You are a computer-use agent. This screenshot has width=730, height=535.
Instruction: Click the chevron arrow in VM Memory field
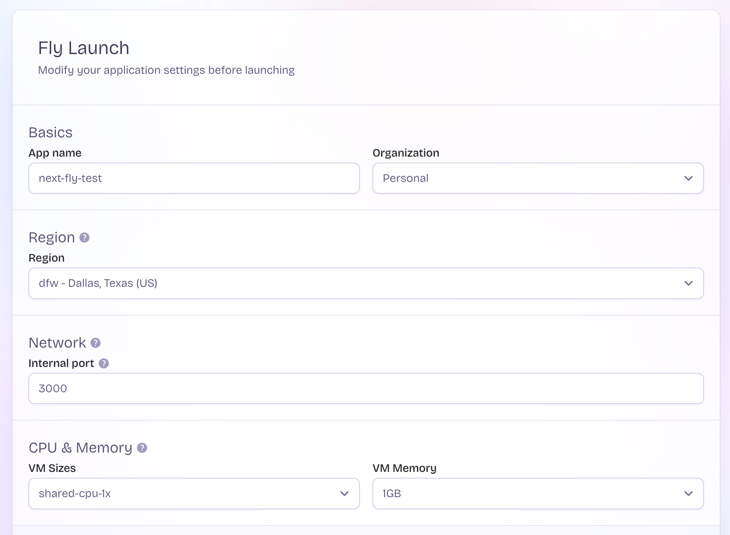[689, 494]
